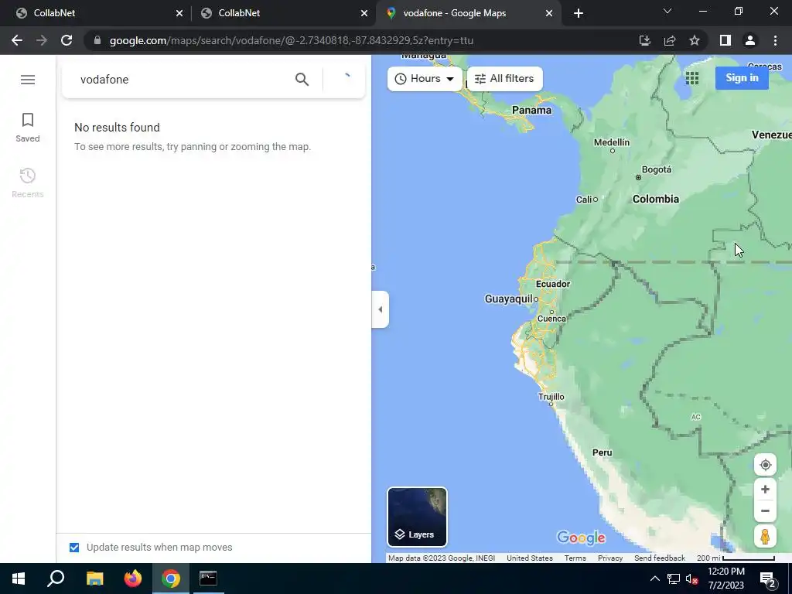Switch map via Layers thumbnail
The width and height of the screenshot is (792, 594).
[417, 517]
